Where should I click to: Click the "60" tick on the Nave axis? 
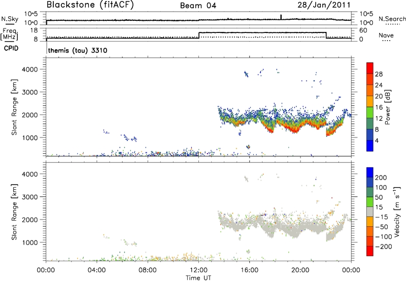(363, 30)
